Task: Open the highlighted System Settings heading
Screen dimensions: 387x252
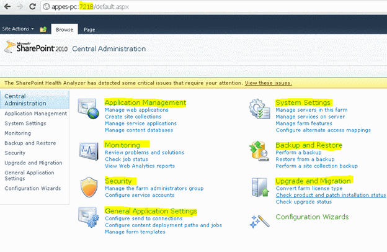Action: (x=303, y=102)
